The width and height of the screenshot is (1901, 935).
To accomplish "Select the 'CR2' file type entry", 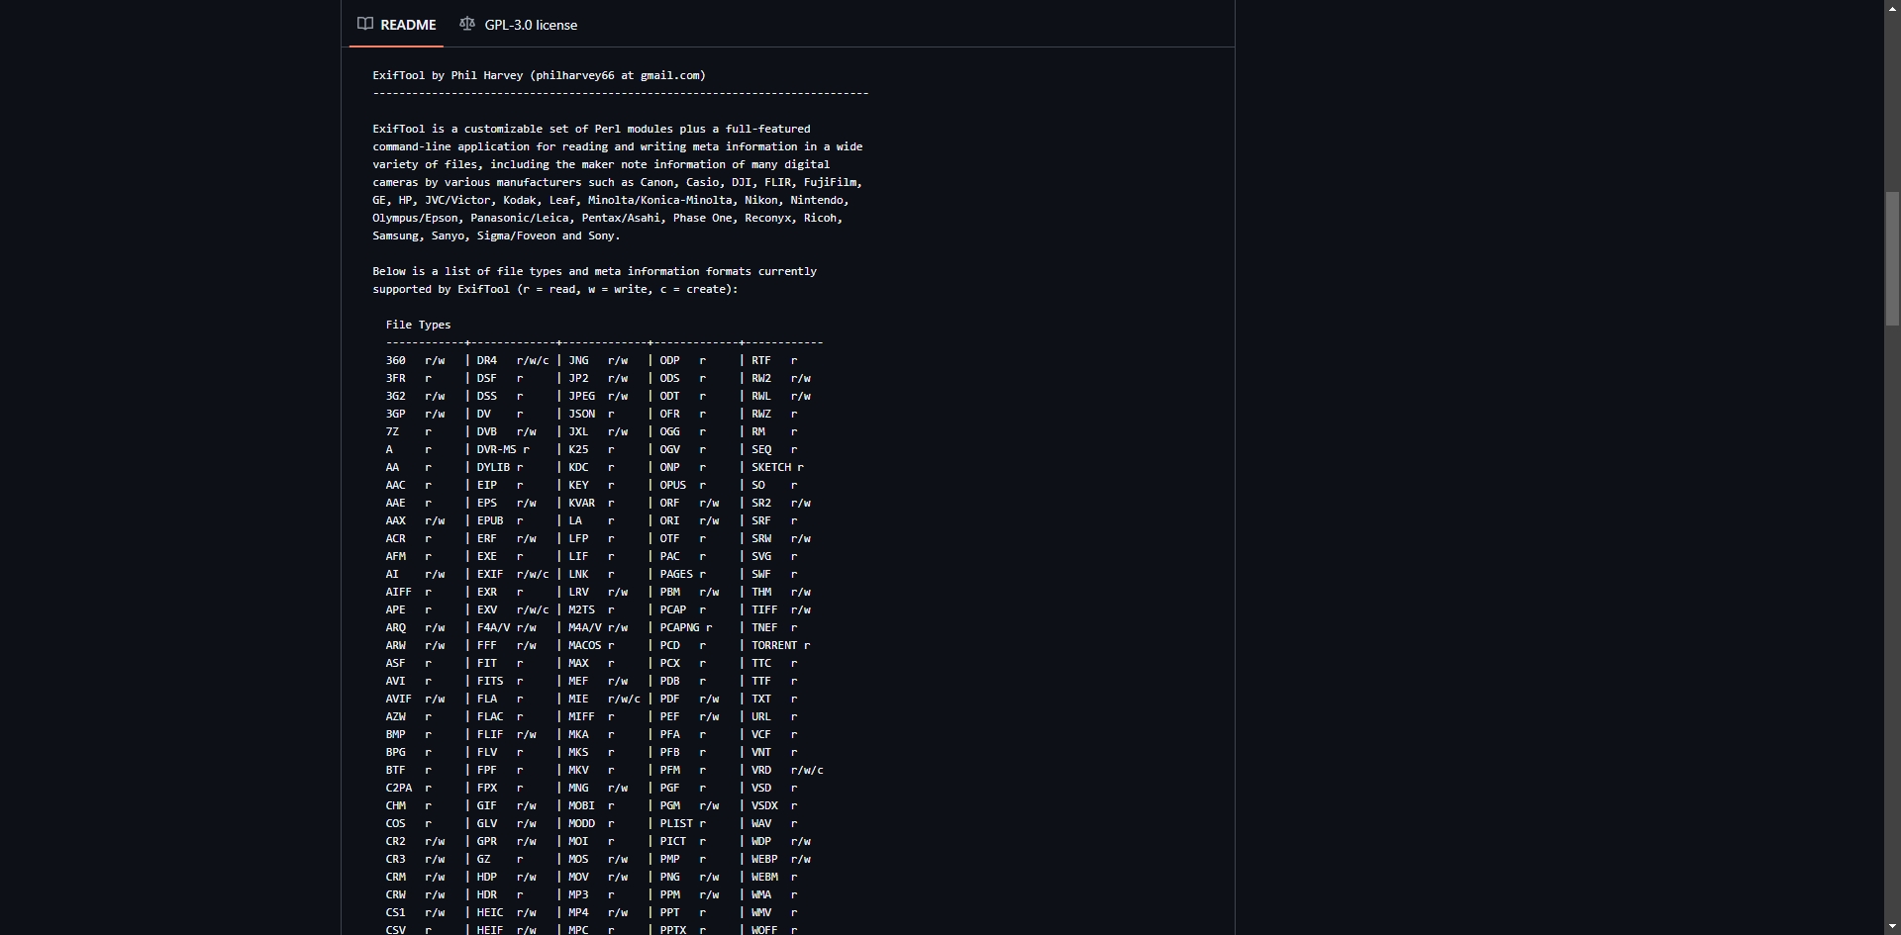I will click(x=395, y=841).
